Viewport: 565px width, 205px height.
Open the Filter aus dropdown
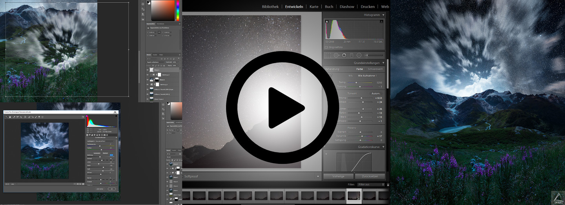click(x=372, y=184)
